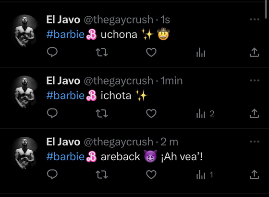Reply to the 'uchona' tweet
The image size is (269, 197).
click(52, 52)
